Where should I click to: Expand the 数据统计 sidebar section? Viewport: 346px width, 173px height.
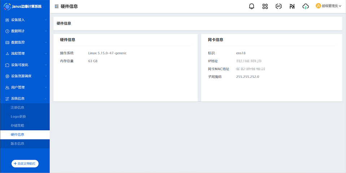click(x=25, y=31)
